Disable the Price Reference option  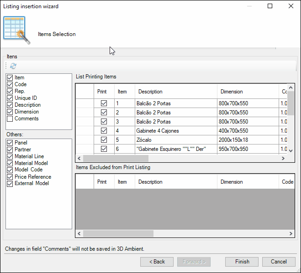click(x=10, y=177)
